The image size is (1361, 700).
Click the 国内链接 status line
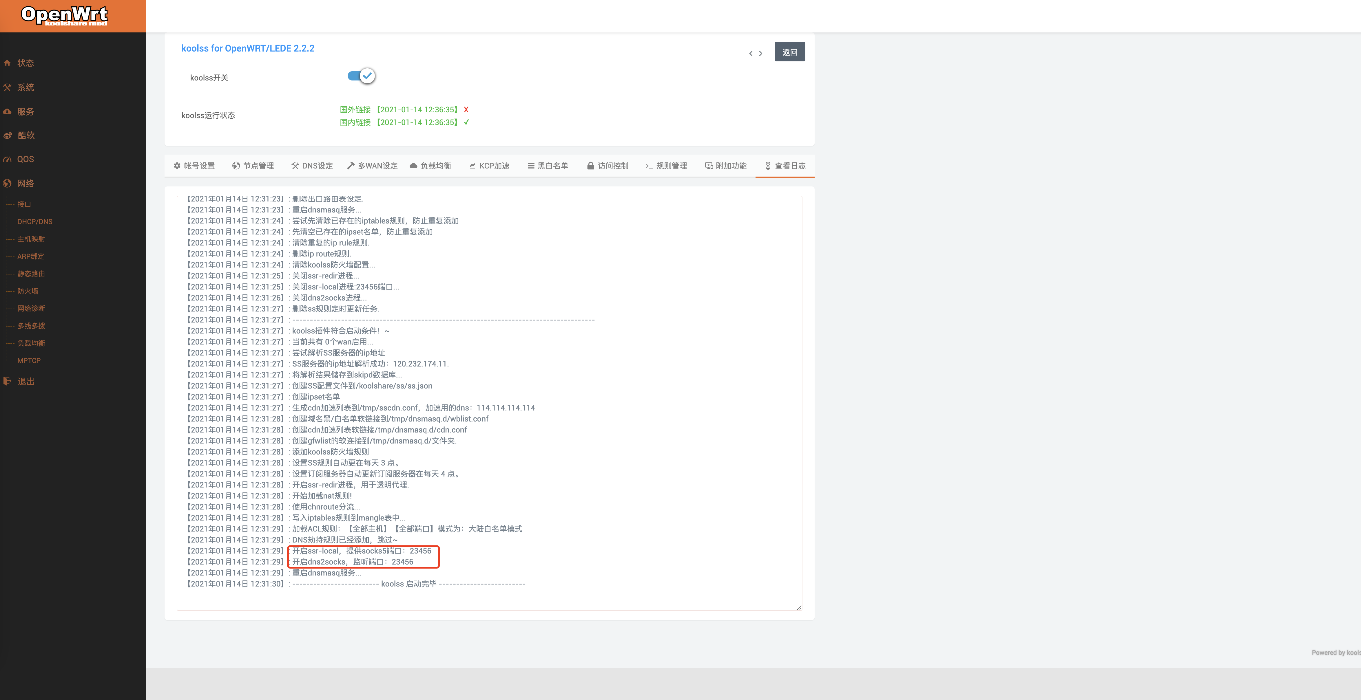(x=404, y=122)
